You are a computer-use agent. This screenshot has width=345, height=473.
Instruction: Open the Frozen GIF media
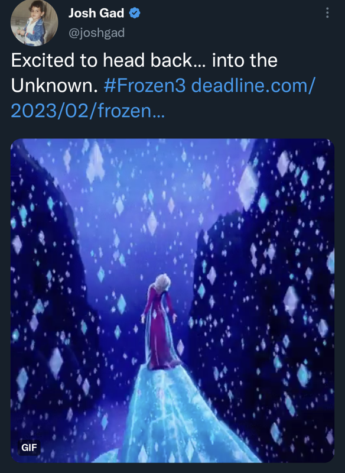tap(172, 300)
